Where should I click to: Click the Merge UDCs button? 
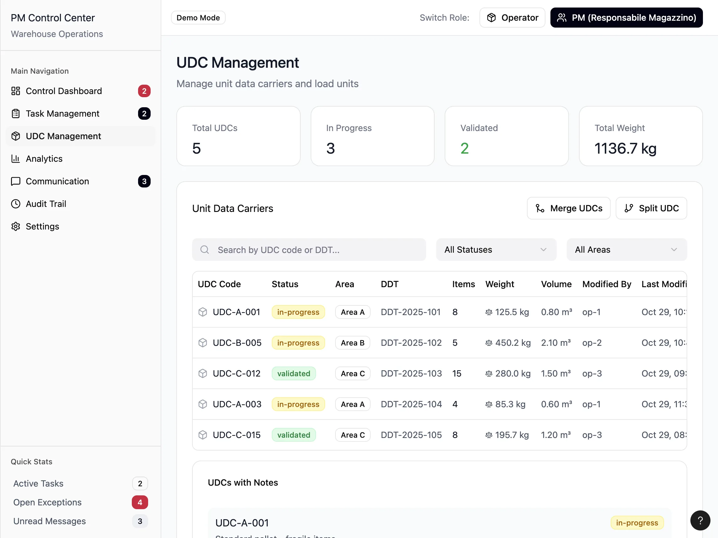[x=568, y=208]
